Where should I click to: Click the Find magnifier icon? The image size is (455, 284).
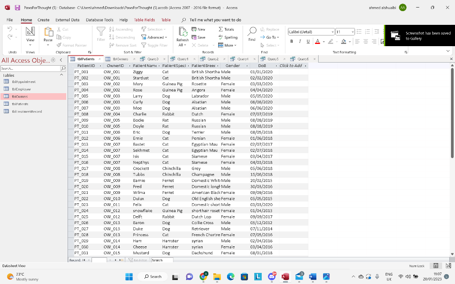[x=252, y=32]
